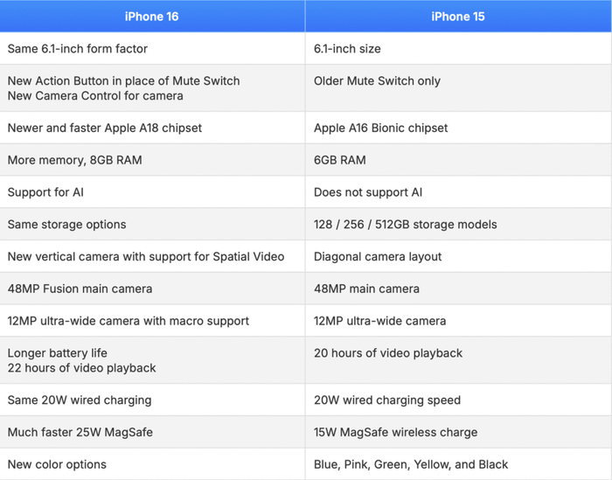Viewport: 612px width, 480px height.
Task: Select '48MP Fusion main camera' text
Action: pyautogui.click(x=80, y=289)
